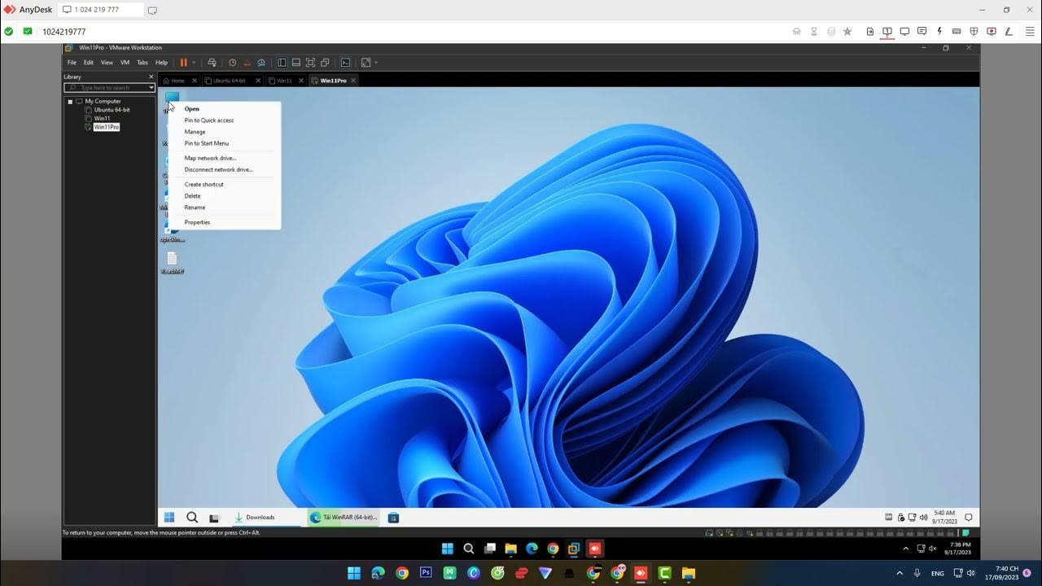
Task: Open the AnyDesk chat toolbar icon
Action: point(922,31)
